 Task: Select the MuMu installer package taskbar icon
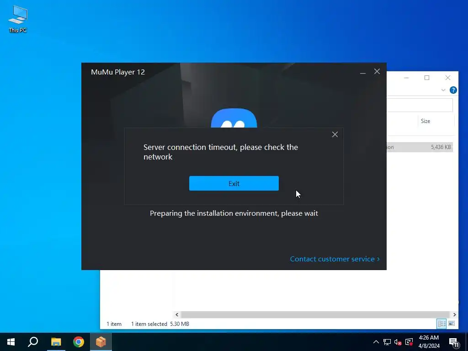(x=101, y=342)
